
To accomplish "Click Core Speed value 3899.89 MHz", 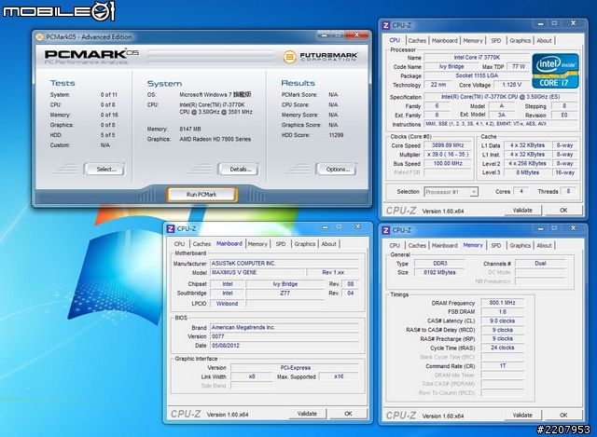I will pos(448,145).
